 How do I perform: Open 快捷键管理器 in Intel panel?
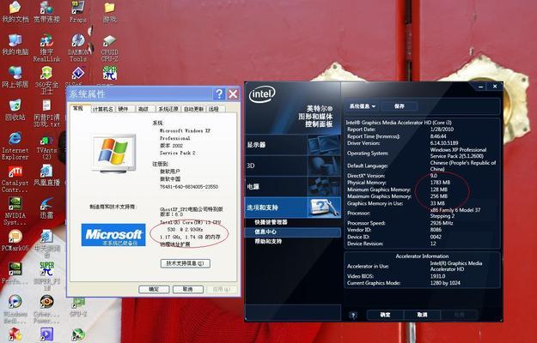271,222
